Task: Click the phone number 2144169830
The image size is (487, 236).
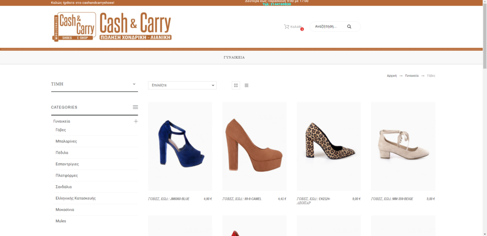Action: [281, 4]
